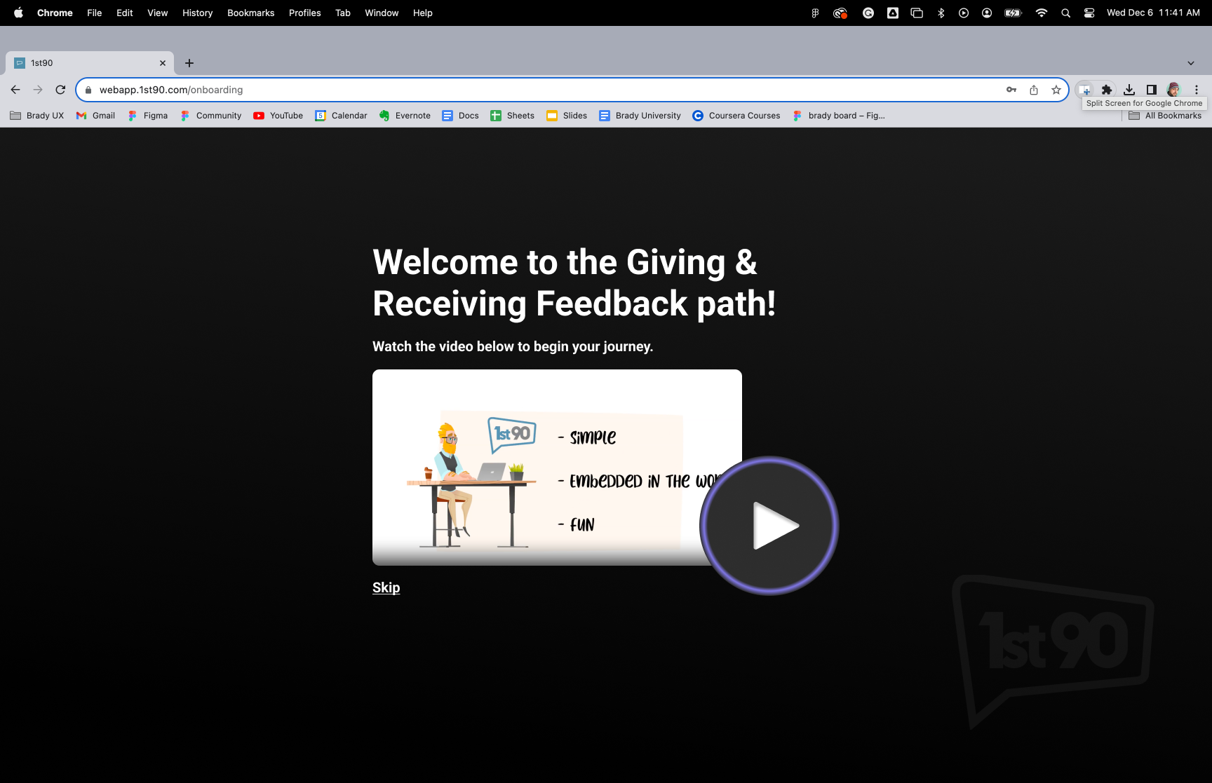
Task: Open the Google Drive menu bar icon
Action: click(x=893, y=13)
